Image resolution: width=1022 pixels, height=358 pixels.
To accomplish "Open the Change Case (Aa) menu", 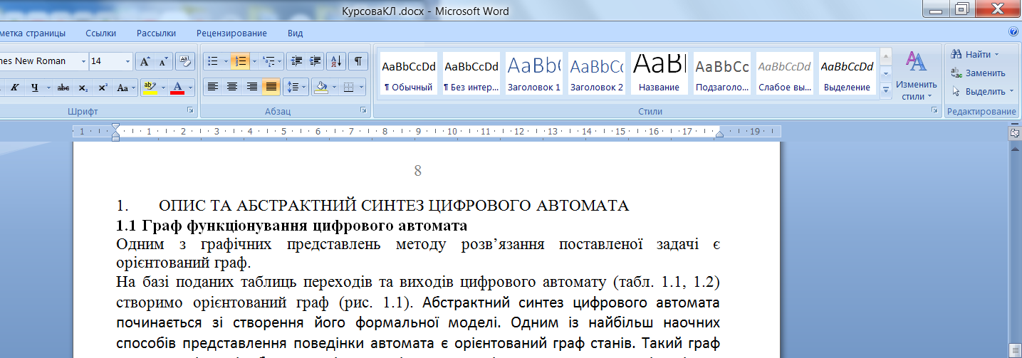I will point(125,88).
